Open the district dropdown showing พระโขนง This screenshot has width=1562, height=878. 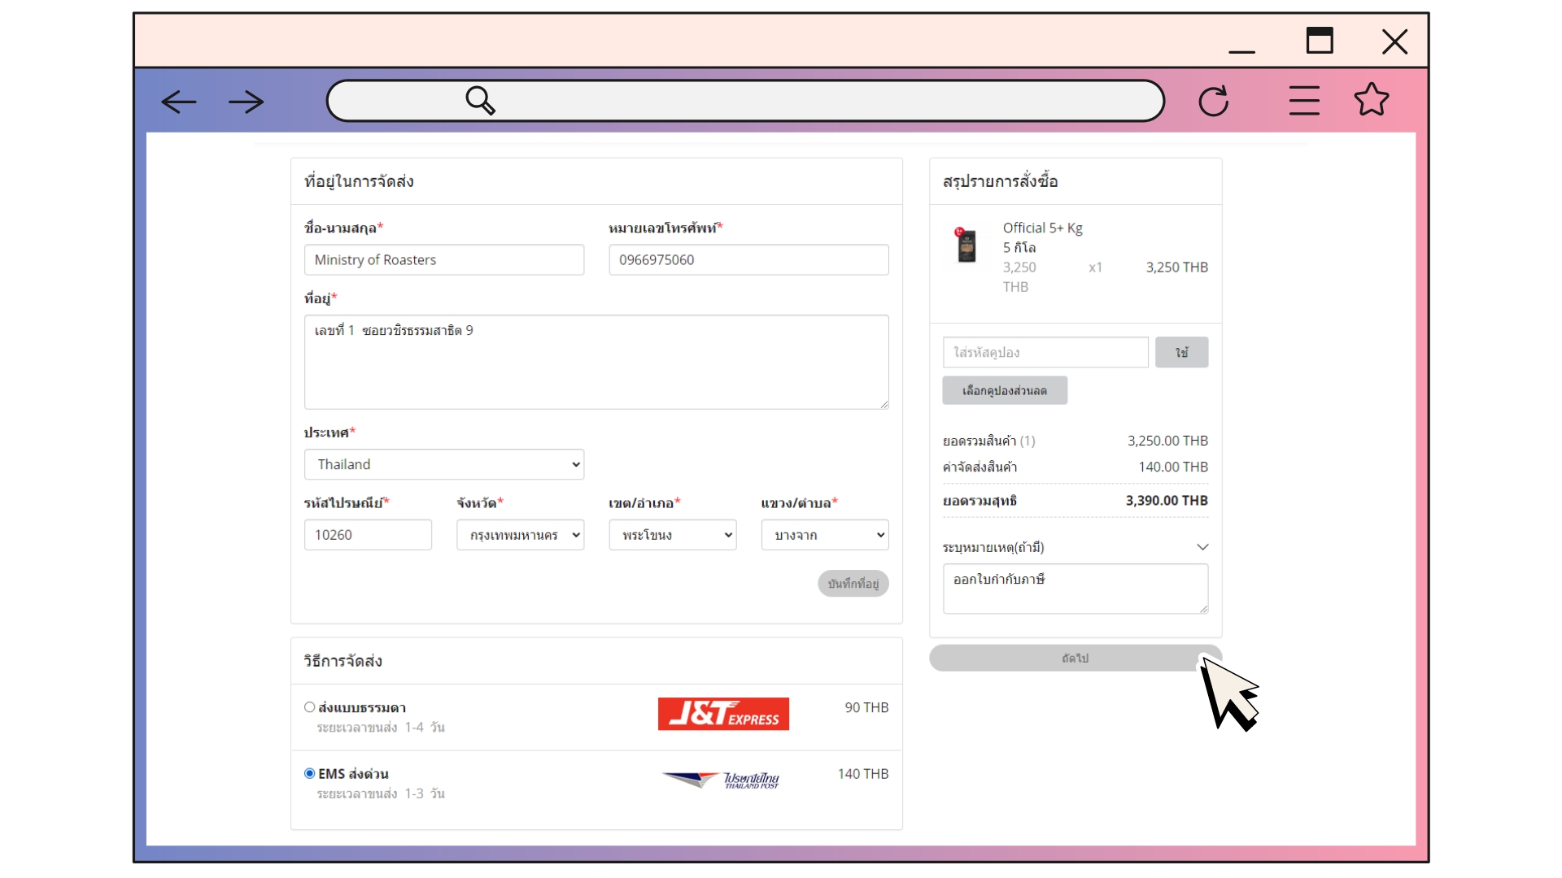tap(672, 535)
